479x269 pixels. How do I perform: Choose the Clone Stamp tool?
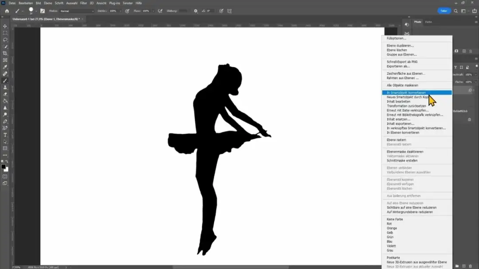[5, 87]
